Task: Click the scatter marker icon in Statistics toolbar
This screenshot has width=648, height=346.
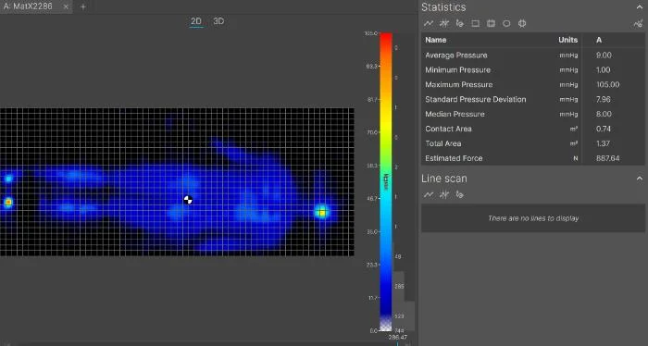Action: point(444,23)
